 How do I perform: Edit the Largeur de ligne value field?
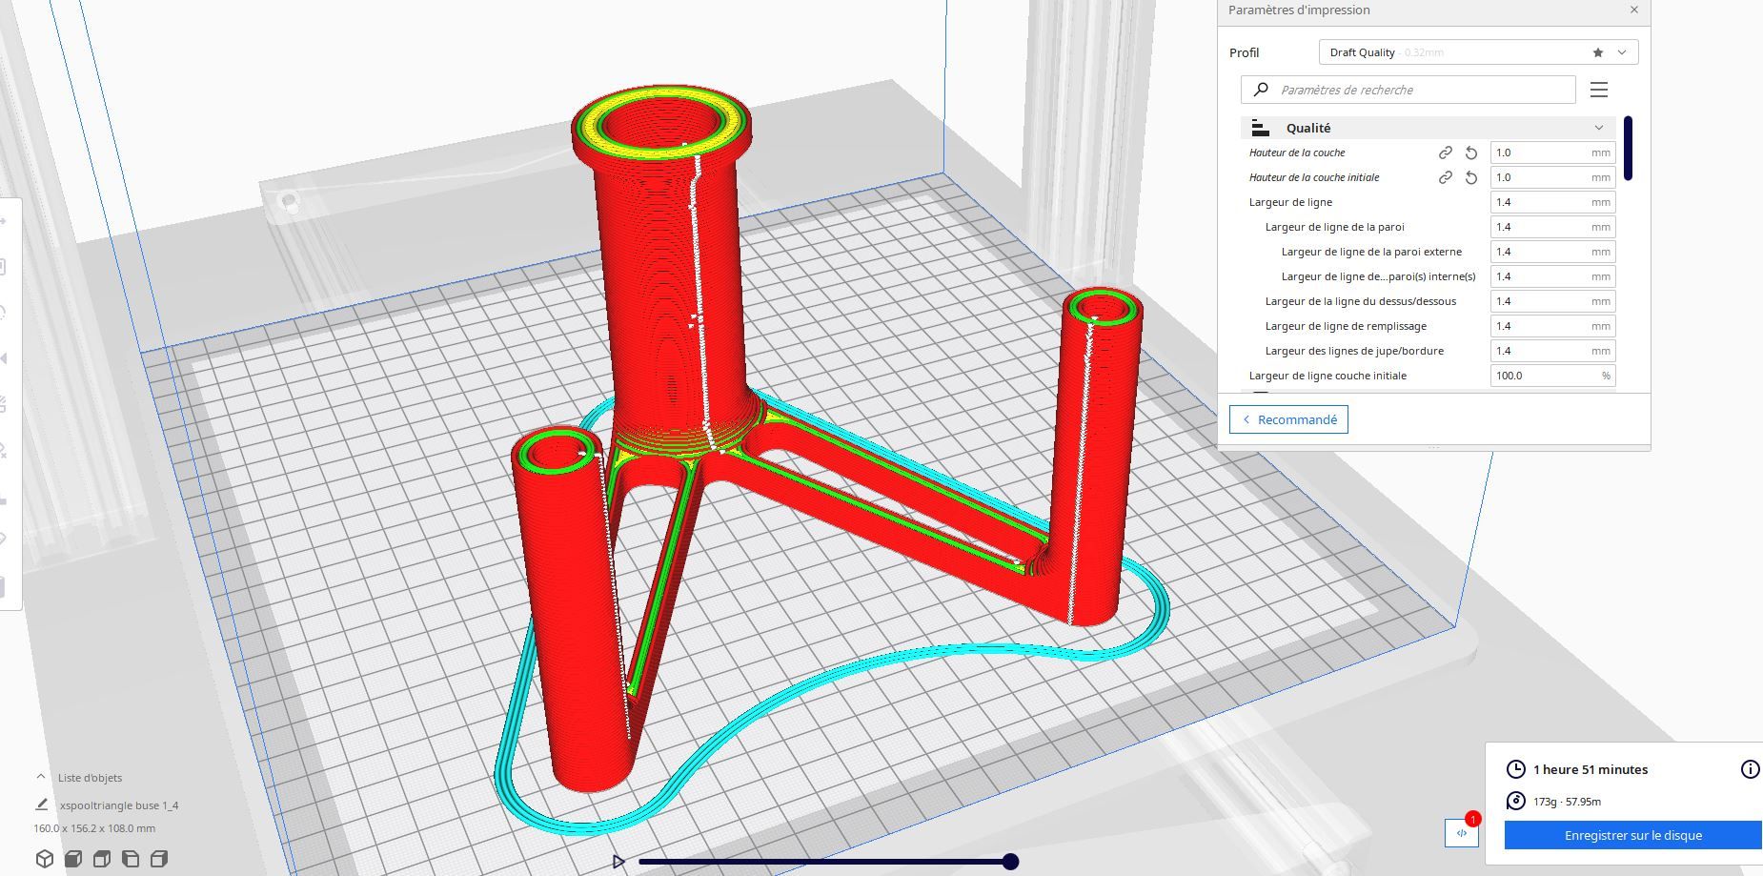[1552, 202]
